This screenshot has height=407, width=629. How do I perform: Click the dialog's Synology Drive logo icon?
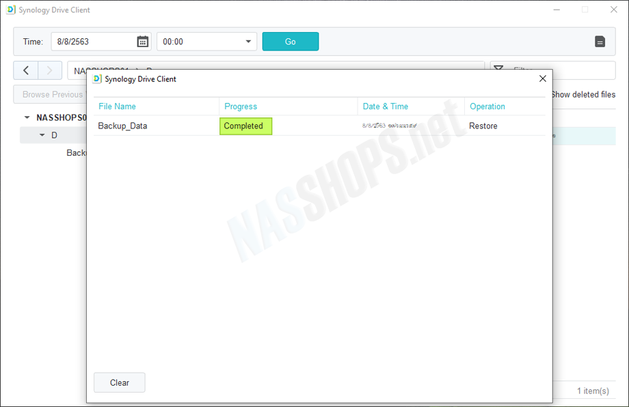pyautogui.click(x=97, y=79)
